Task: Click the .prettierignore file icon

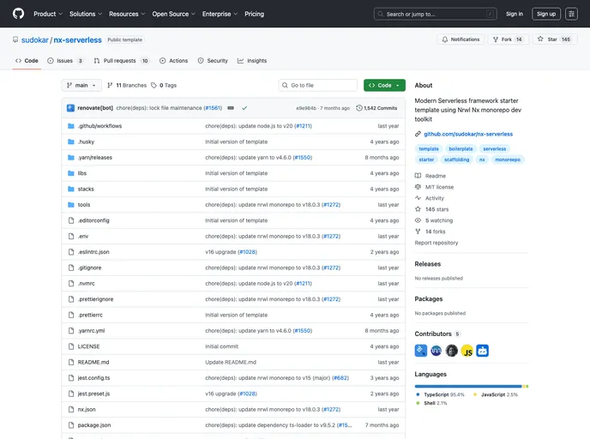Action: click(70, 299)
